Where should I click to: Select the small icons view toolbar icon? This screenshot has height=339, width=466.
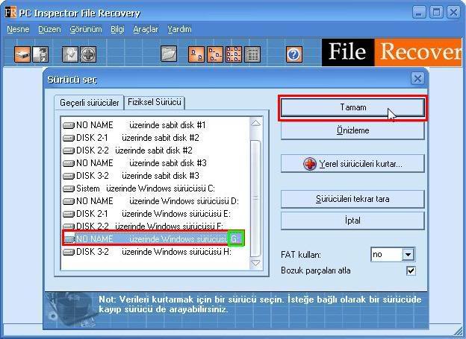[215, 54]
